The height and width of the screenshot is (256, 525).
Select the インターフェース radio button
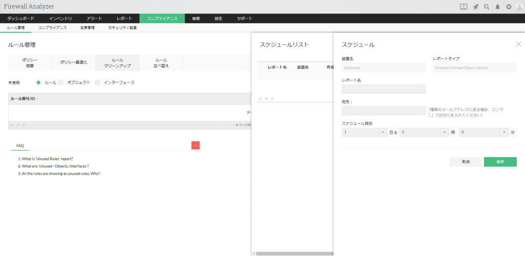tap(97, 82)
